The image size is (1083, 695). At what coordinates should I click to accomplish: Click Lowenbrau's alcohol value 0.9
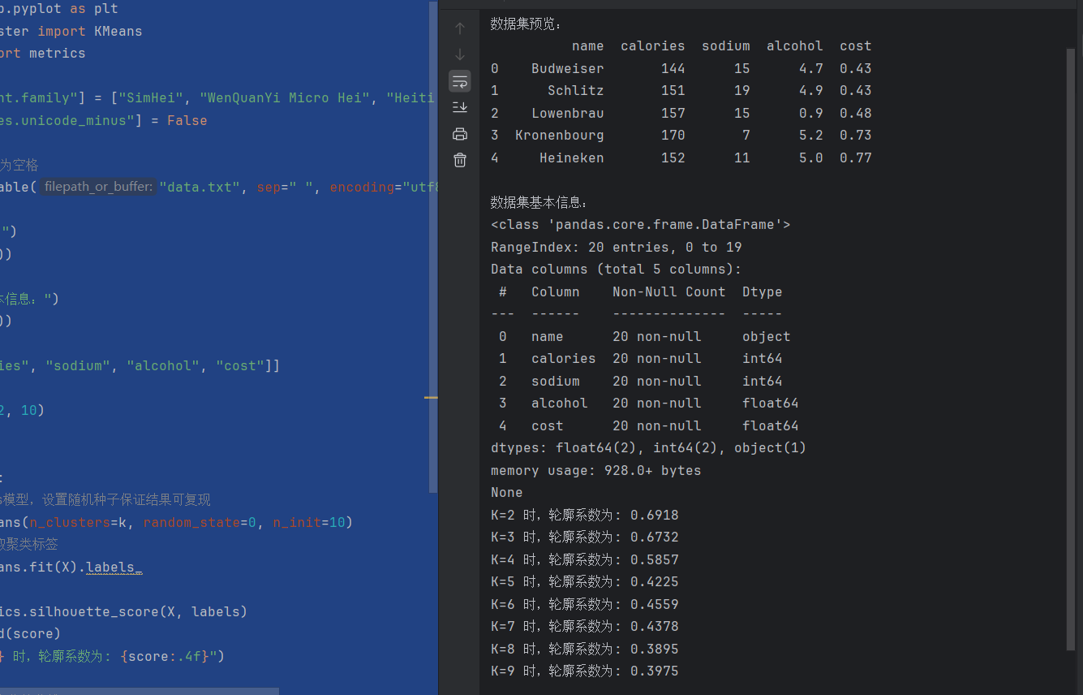(811, 113)
